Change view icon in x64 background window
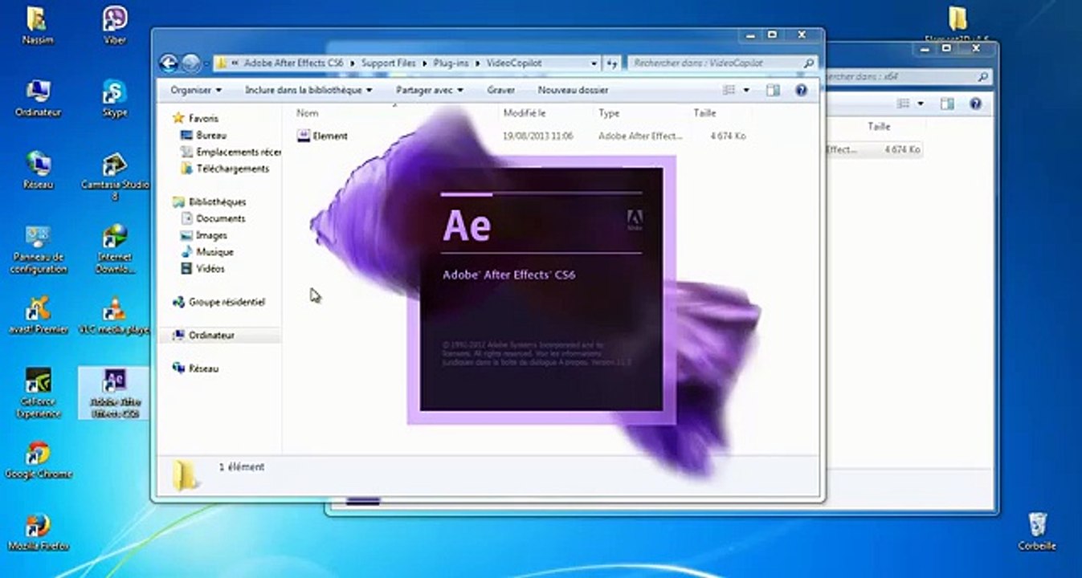The height and width of the screenshot is (578, 1082). pos(903,104)
